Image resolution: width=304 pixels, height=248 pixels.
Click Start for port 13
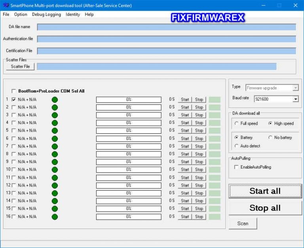185,193
